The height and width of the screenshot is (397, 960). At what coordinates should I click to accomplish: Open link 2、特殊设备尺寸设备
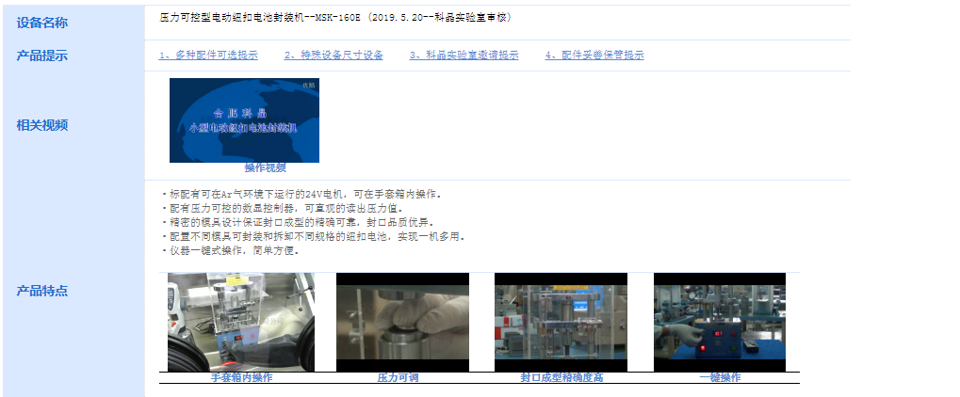[x=334, y=56]
